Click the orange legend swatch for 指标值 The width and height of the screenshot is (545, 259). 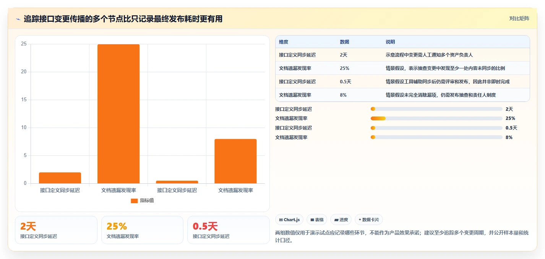[x=134, y=201]
